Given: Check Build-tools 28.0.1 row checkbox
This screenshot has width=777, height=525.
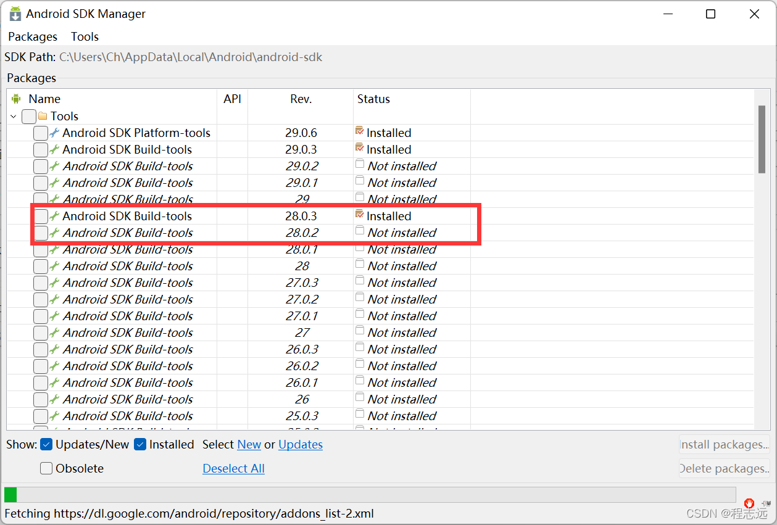Looking at the screenshot, I should (x=40, y=249).
